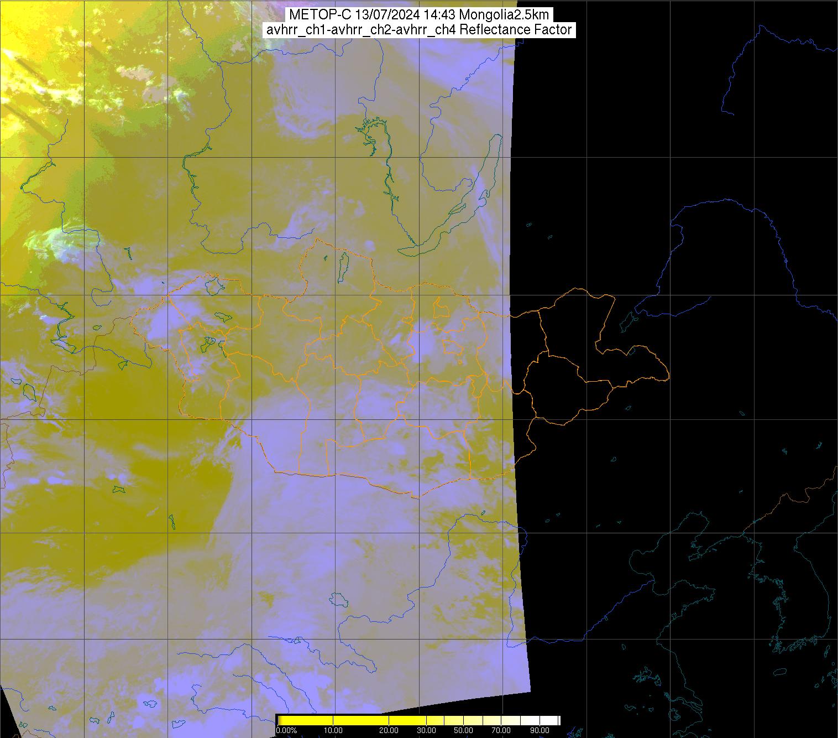Screen dimensions: 838x738
Task: Click Lake Khövsgöl in northern Mongolia
Action: coord(343,264)
